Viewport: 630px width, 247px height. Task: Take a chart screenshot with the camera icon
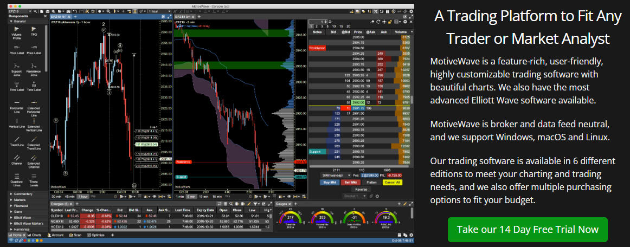68,11
